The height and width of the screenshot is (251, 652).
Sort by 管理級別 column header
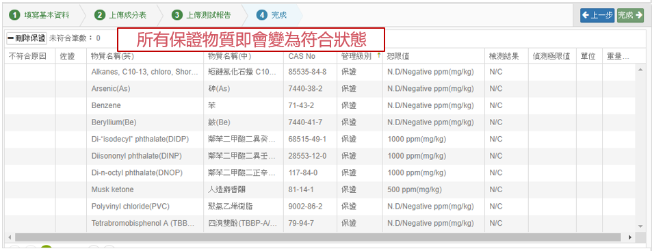(x=359, y=57)
